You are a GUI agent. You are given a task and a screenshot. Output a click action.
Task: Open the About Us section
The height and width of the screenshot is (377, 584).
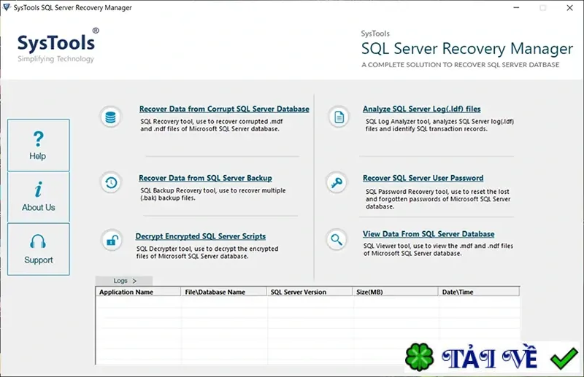tap(39, 197)
